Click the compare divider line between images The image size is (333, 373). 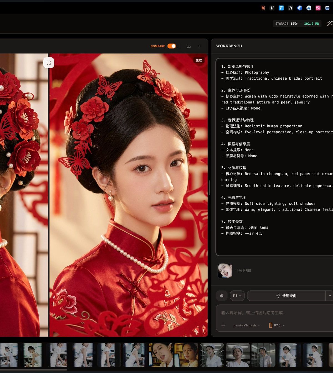tap(49, 195)
